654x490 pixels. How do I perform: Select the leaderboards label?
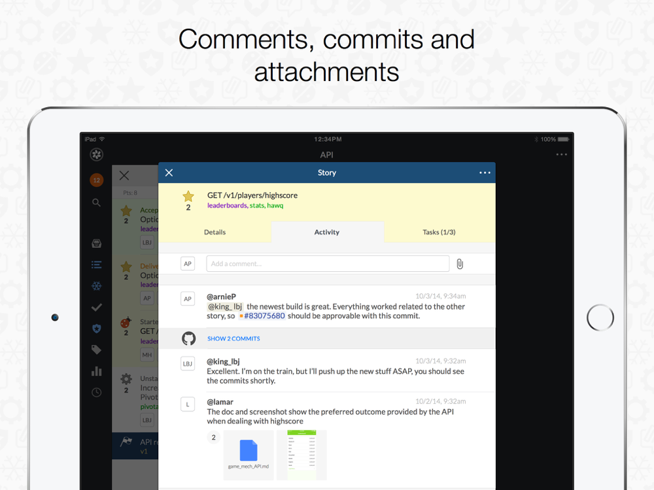(x=227, y=205)
